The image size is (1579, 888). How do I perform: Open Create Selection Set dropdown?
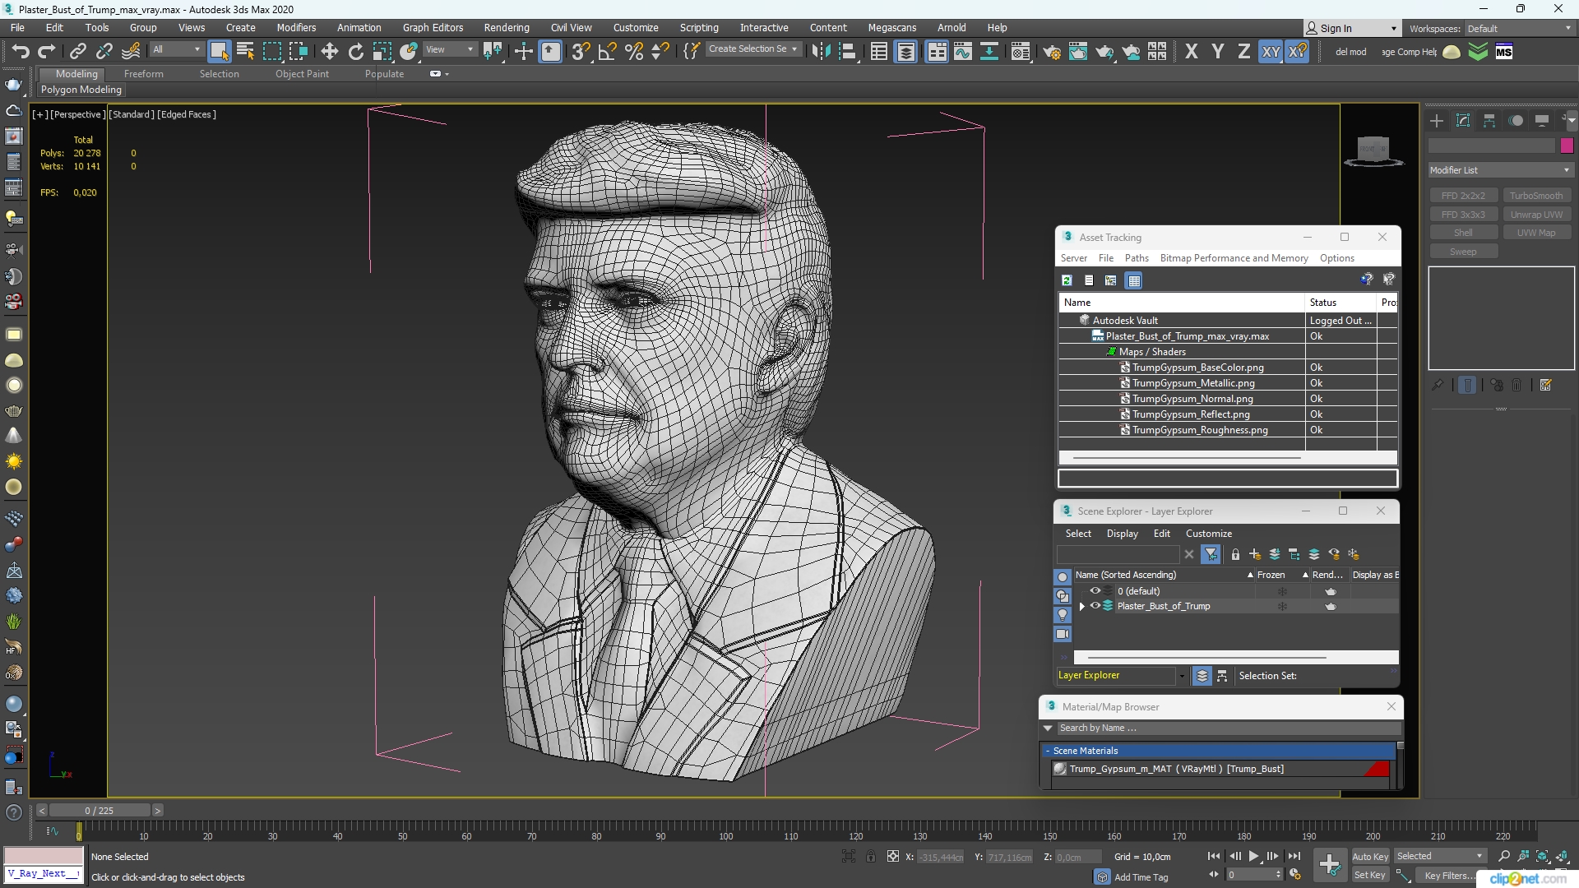(753, 49)
